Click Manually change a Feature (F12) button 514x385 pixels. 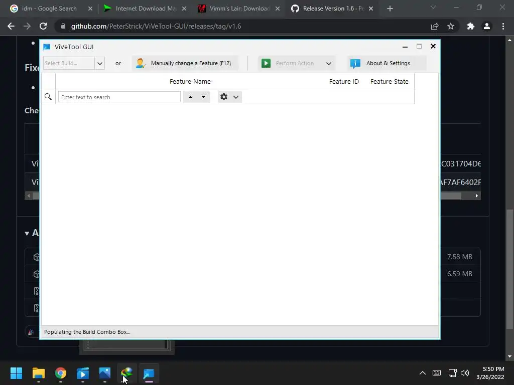[185, 63]
